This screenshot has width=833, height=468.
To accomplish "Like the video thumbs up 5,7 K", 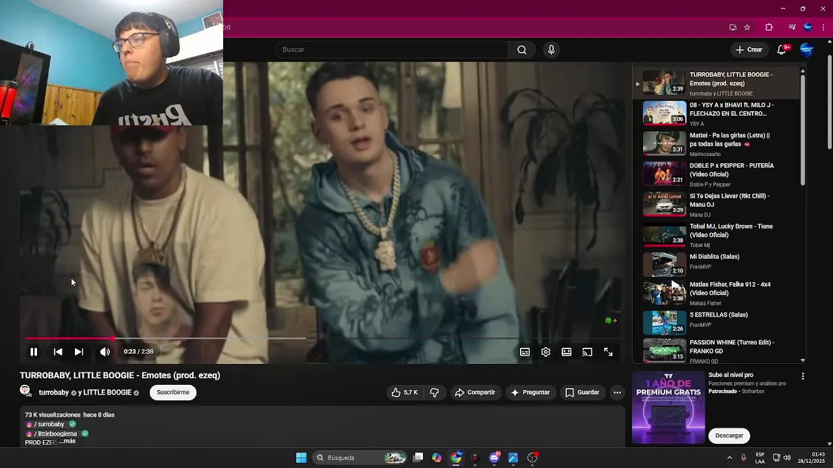I will (x=405, y=393).
